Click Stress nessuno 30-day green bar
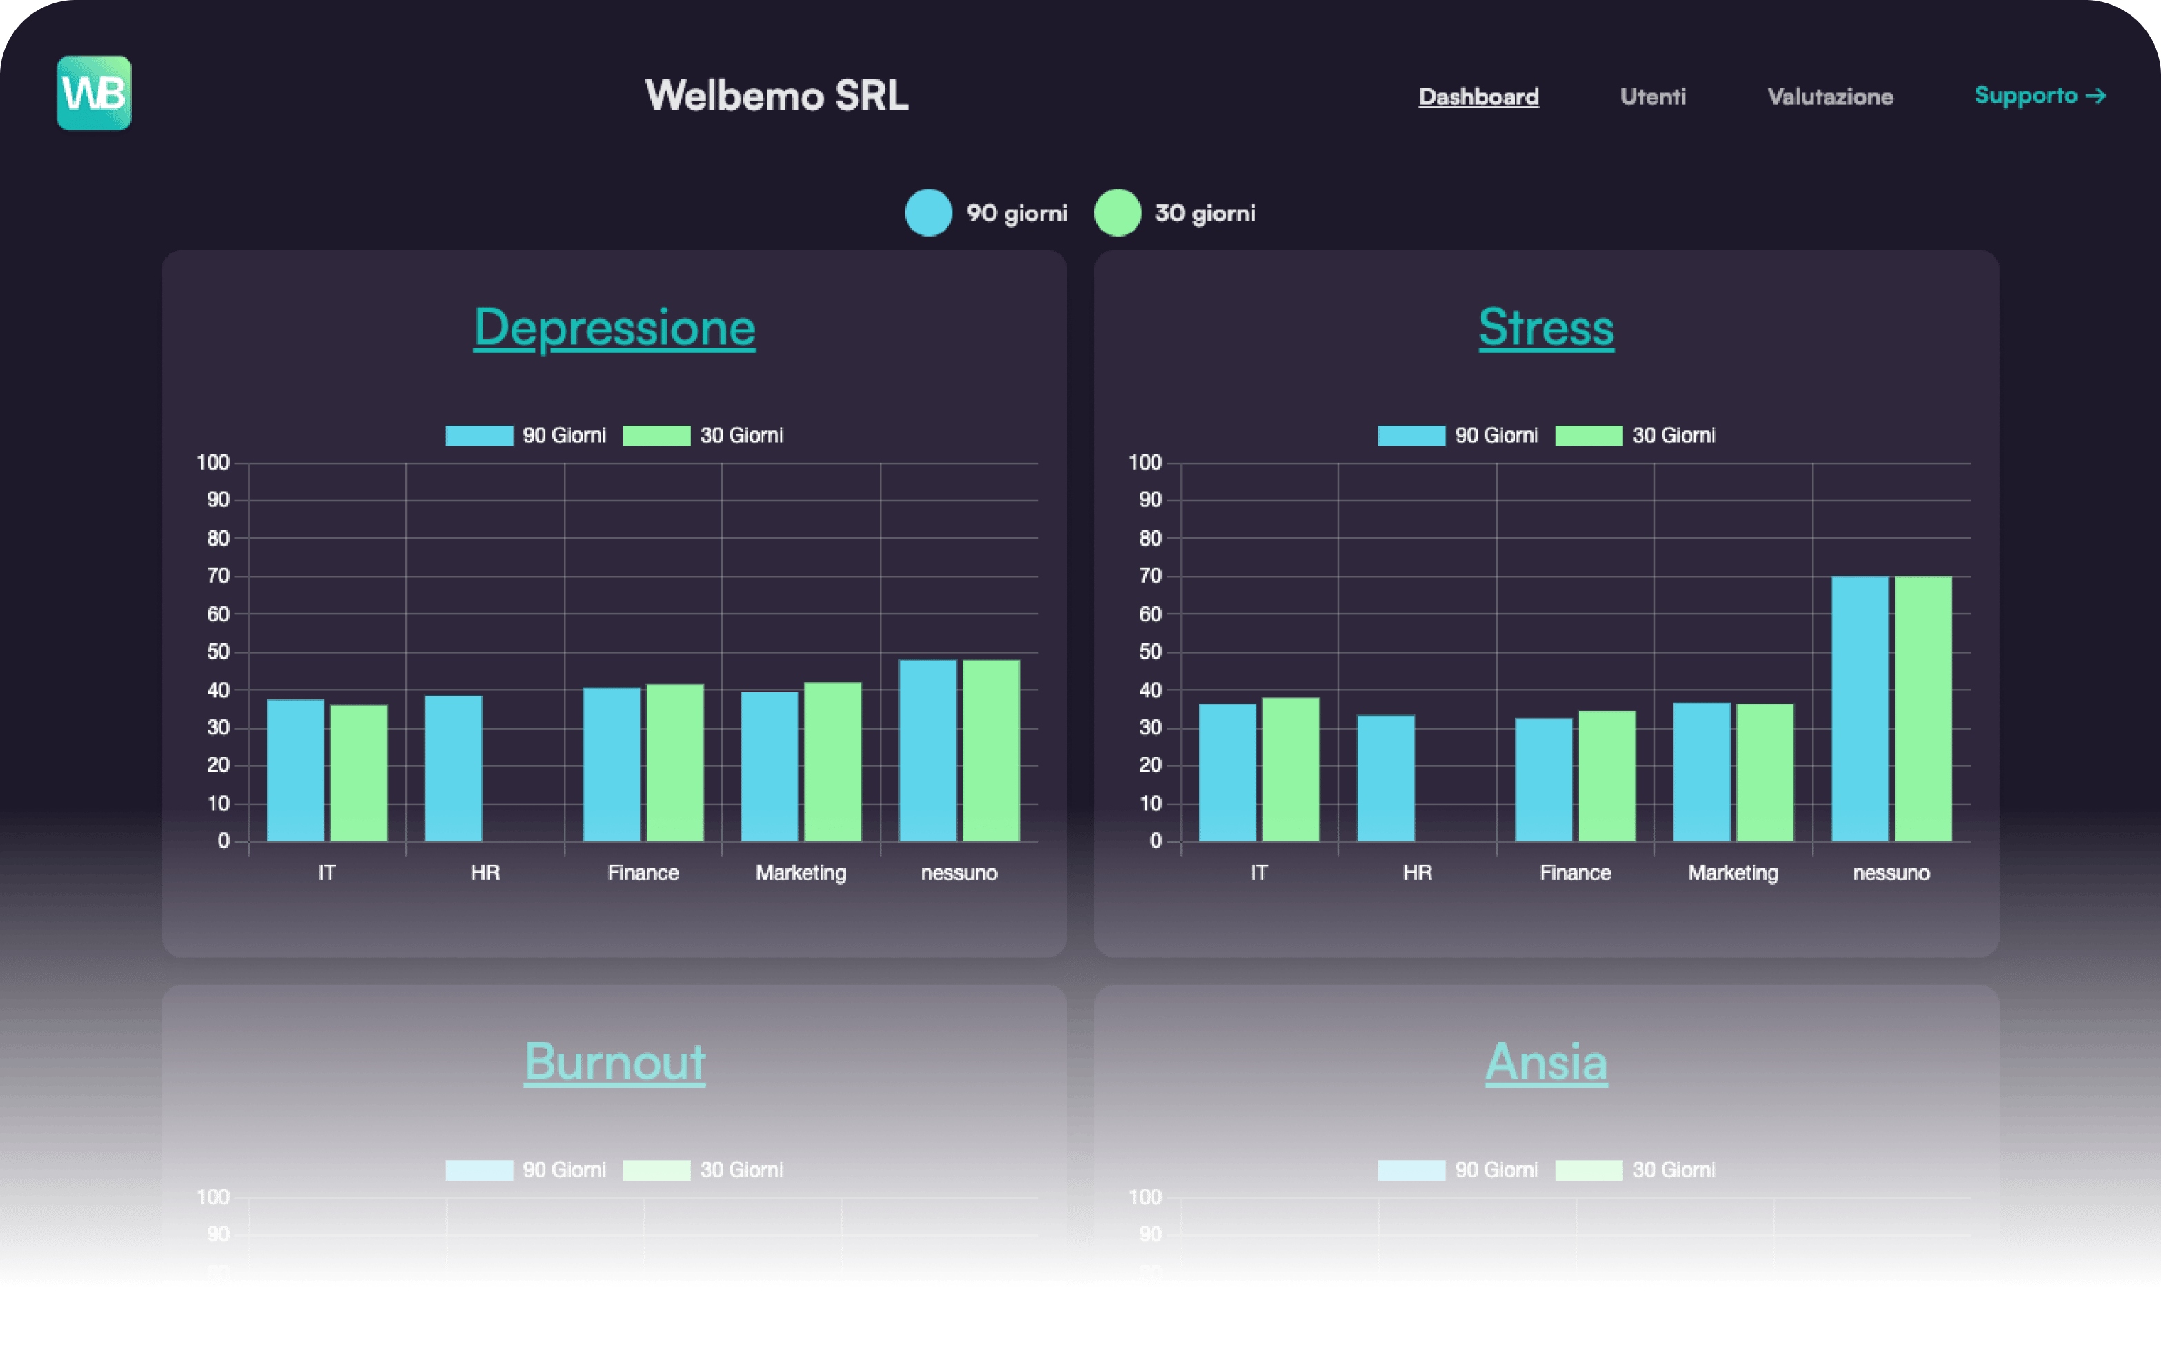 pyautogui.click(x=1923, y=708)
